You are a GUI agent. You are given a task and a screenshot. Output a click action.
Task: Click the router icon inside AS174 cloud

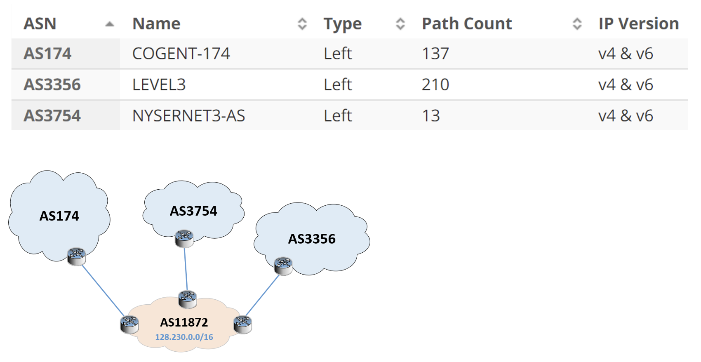point(76,256)
